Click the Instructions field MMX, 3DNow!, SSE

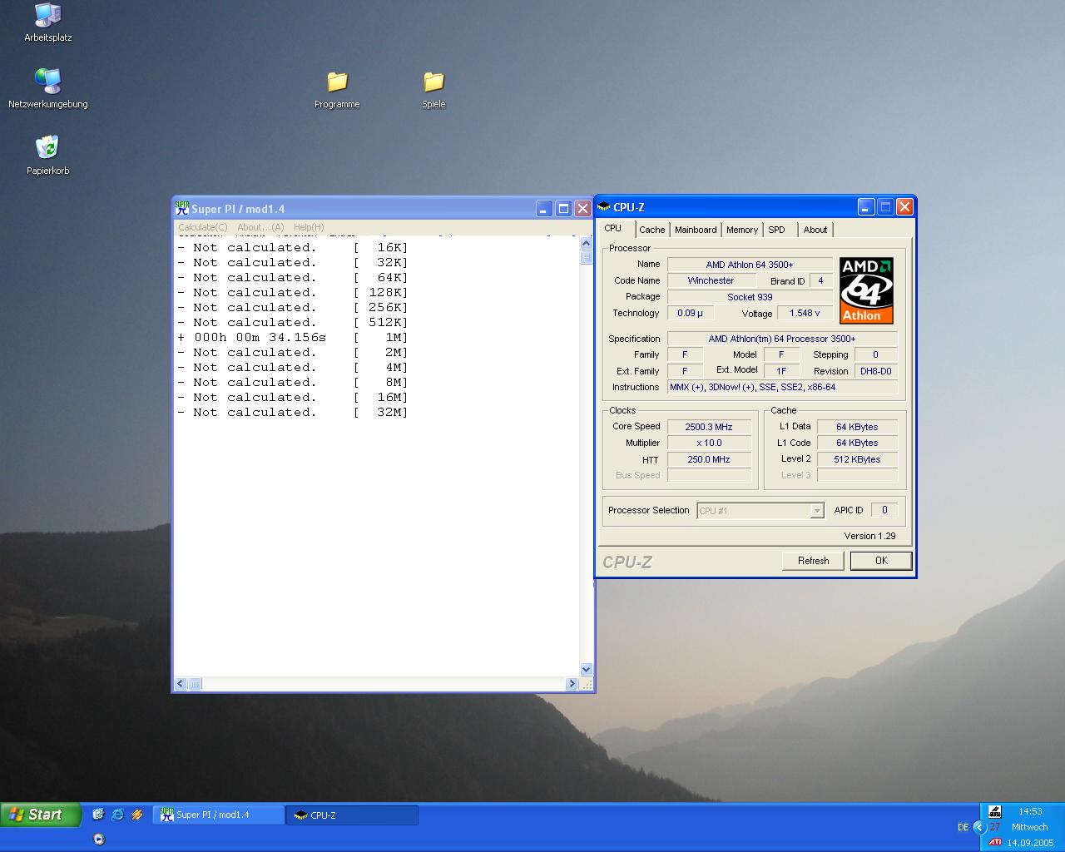click(x=782, y=387)
